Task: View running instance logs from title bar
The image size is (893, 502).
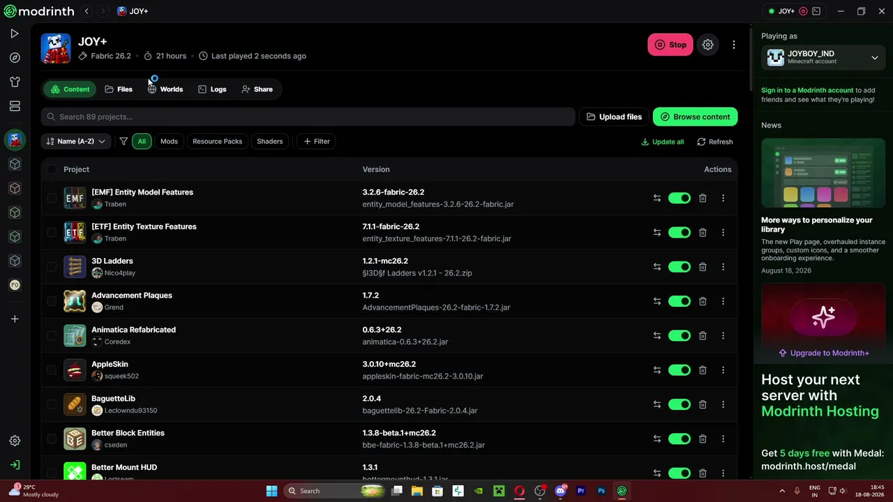Action: tap(816, 11)
